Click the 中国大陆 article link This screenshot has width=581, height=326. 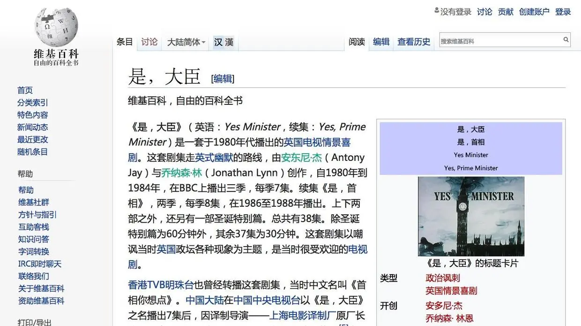(204, 300)
